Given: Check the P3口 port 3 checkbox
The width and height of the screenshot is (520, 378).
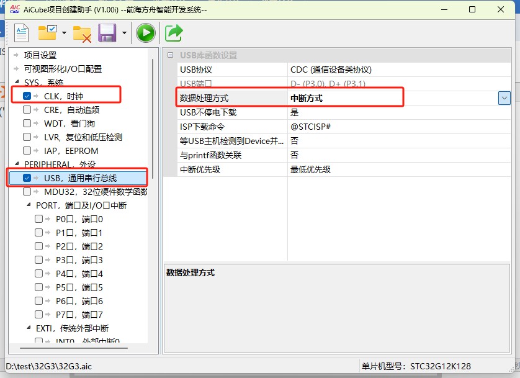Looking at the screenshot, I should pyautogui.click(x=39, y=259).
